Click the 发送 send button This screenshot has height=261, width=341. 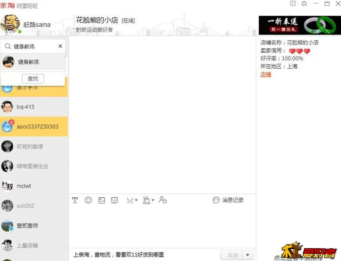(x=232, y=255)
